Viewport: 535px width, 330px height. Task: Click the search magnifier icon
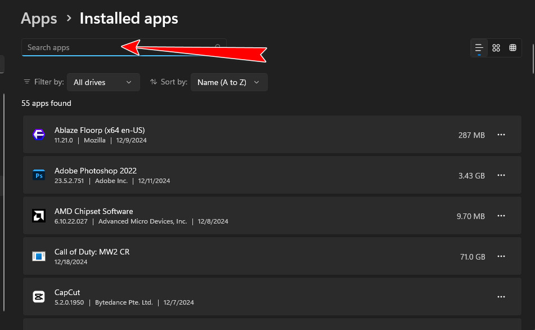[218, 48]
